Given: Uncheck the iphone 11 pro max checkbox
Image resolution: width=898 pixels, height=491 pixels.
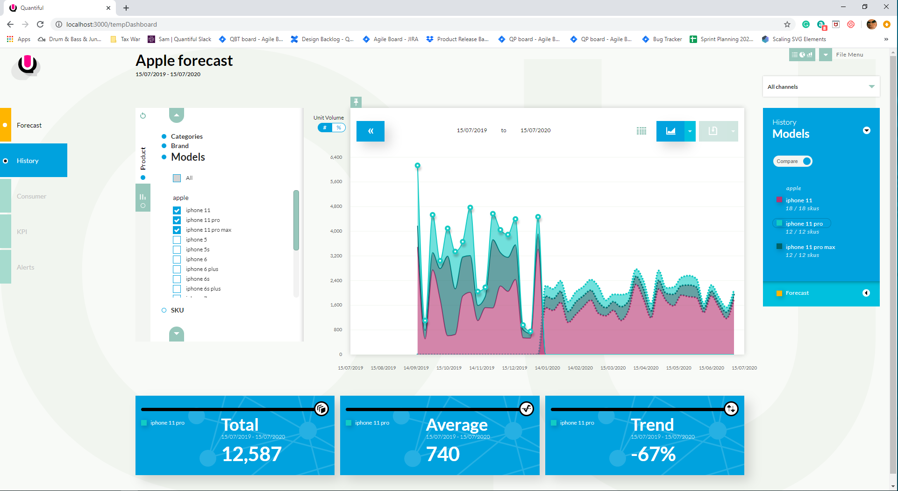Looking at the screenshot, I should click(x=177, y=230).
